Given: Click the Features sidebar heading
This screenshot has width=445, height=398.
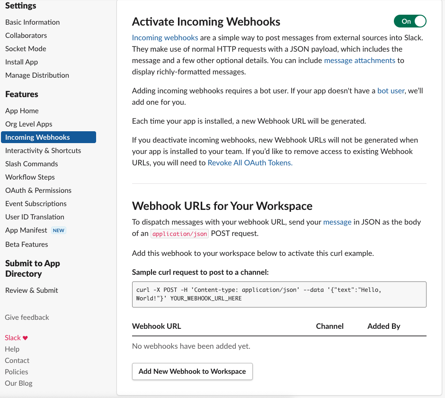Looking at the screenshot, I should click(x=22, y=94).
